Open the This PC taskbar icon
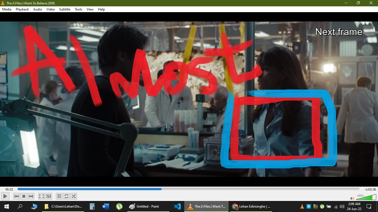Viewport: 378px width, 212px height. [x=34, y=206]
